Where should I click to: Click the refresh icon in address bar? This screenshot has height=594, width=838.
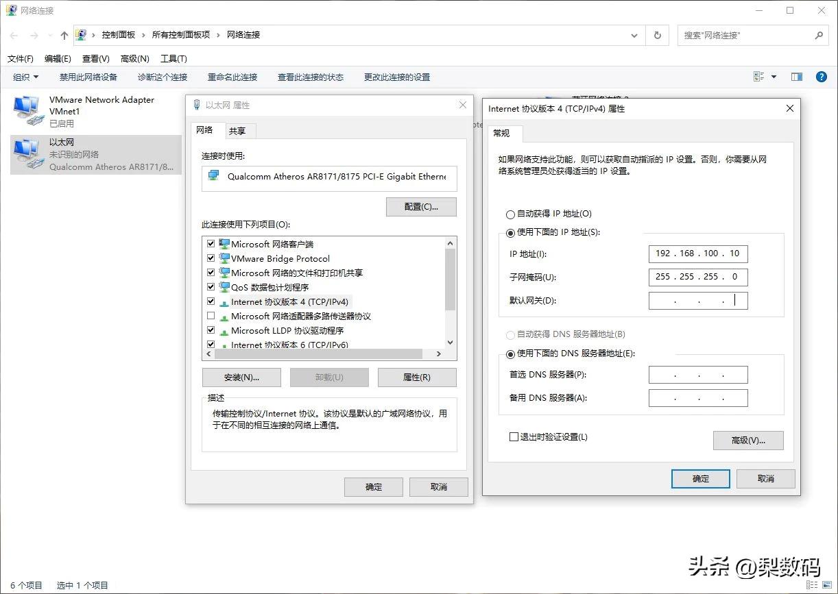coord(657,35)
